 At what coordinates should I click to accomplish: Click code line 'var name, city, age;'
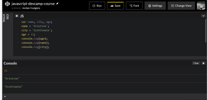37,22
